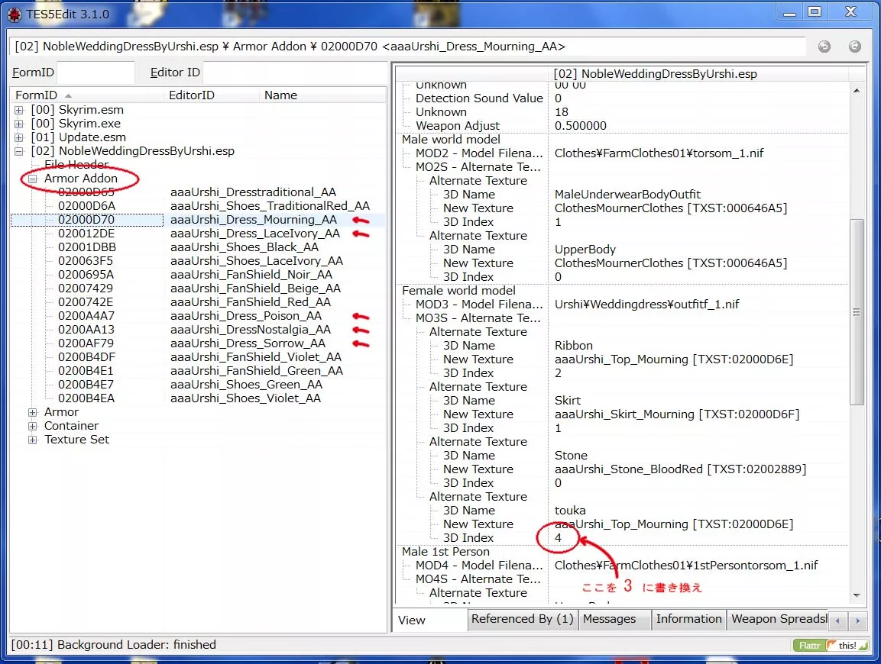Open the Weapon Spreadsheet tab
881x664 pixels.
[x=778, y=619]
